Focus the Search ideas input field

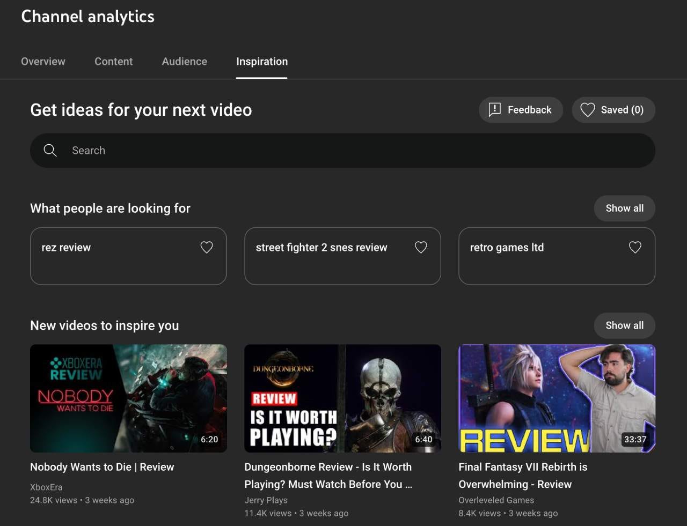(x=342, y=151)
